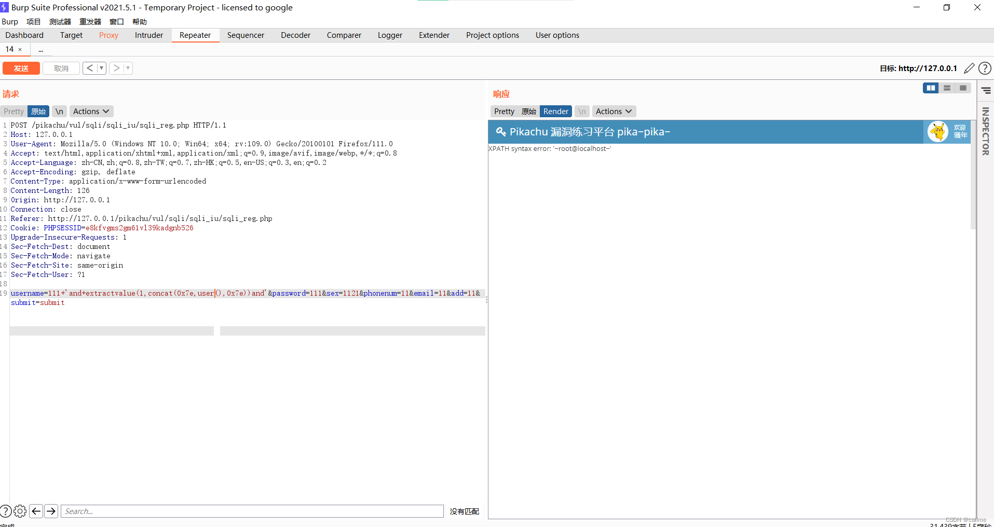The image size is (994, 527).
Task: Open the Comparer tab
Action: click(344, 35)
